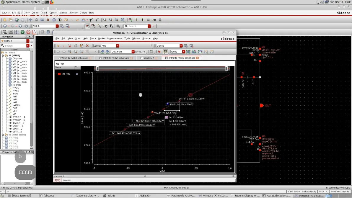Toggle the checkbox on the first WithB tb_WithB tab
This screenshot has height=198, width=352.
pyautogui.click(x=59, y=58)
